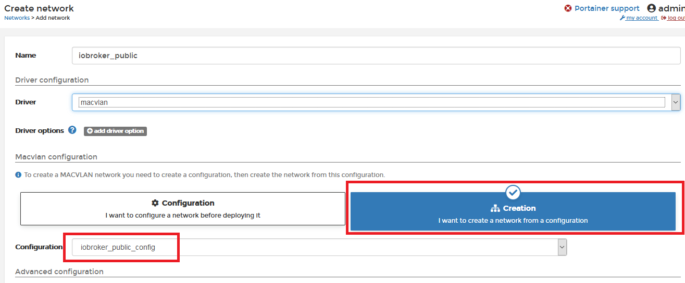Click the gear icon in the Configuration tile

pos(155,203)
